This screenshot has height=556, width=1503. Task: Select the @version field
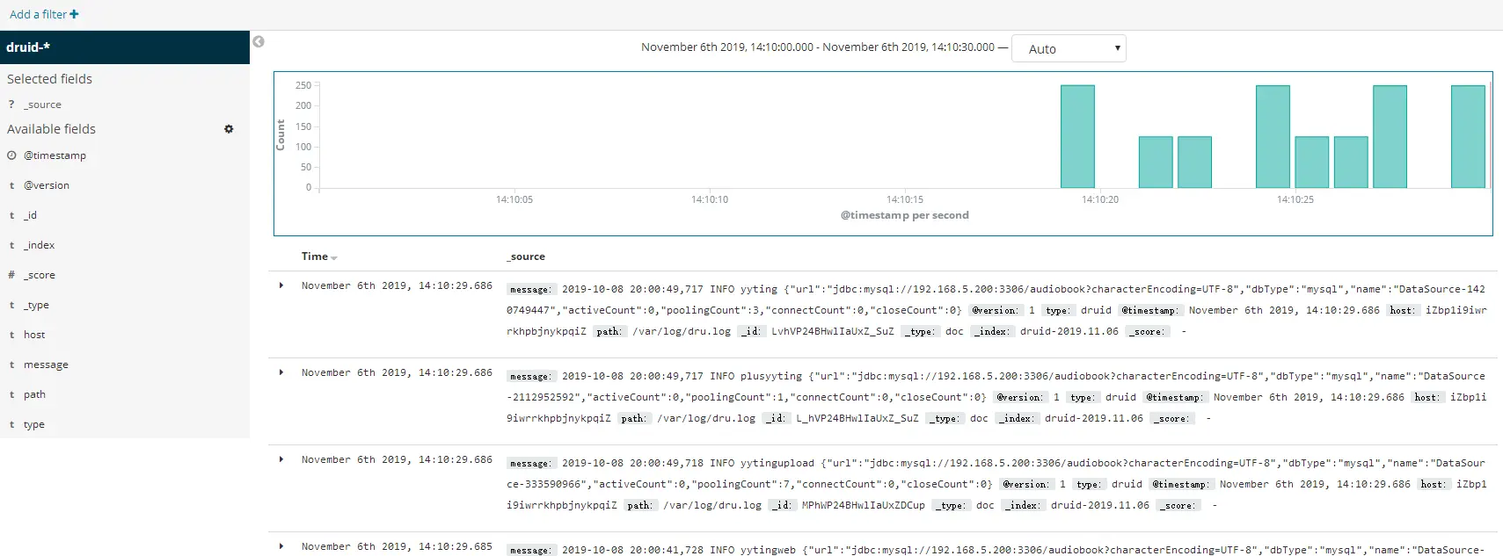point(47,185)
